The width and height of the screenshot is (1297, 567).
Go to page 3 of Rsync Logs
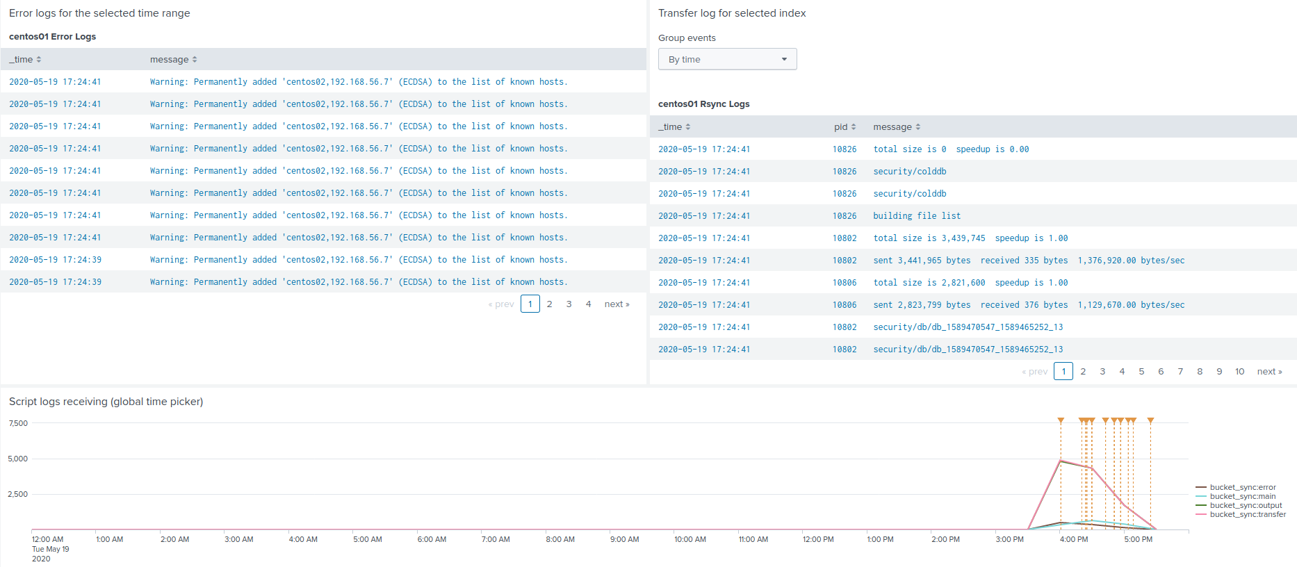[x=1102, y=372]
